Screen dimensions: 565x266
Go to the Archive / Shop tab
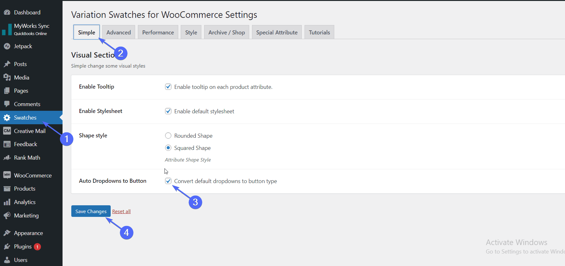click(x=227, y=32)
